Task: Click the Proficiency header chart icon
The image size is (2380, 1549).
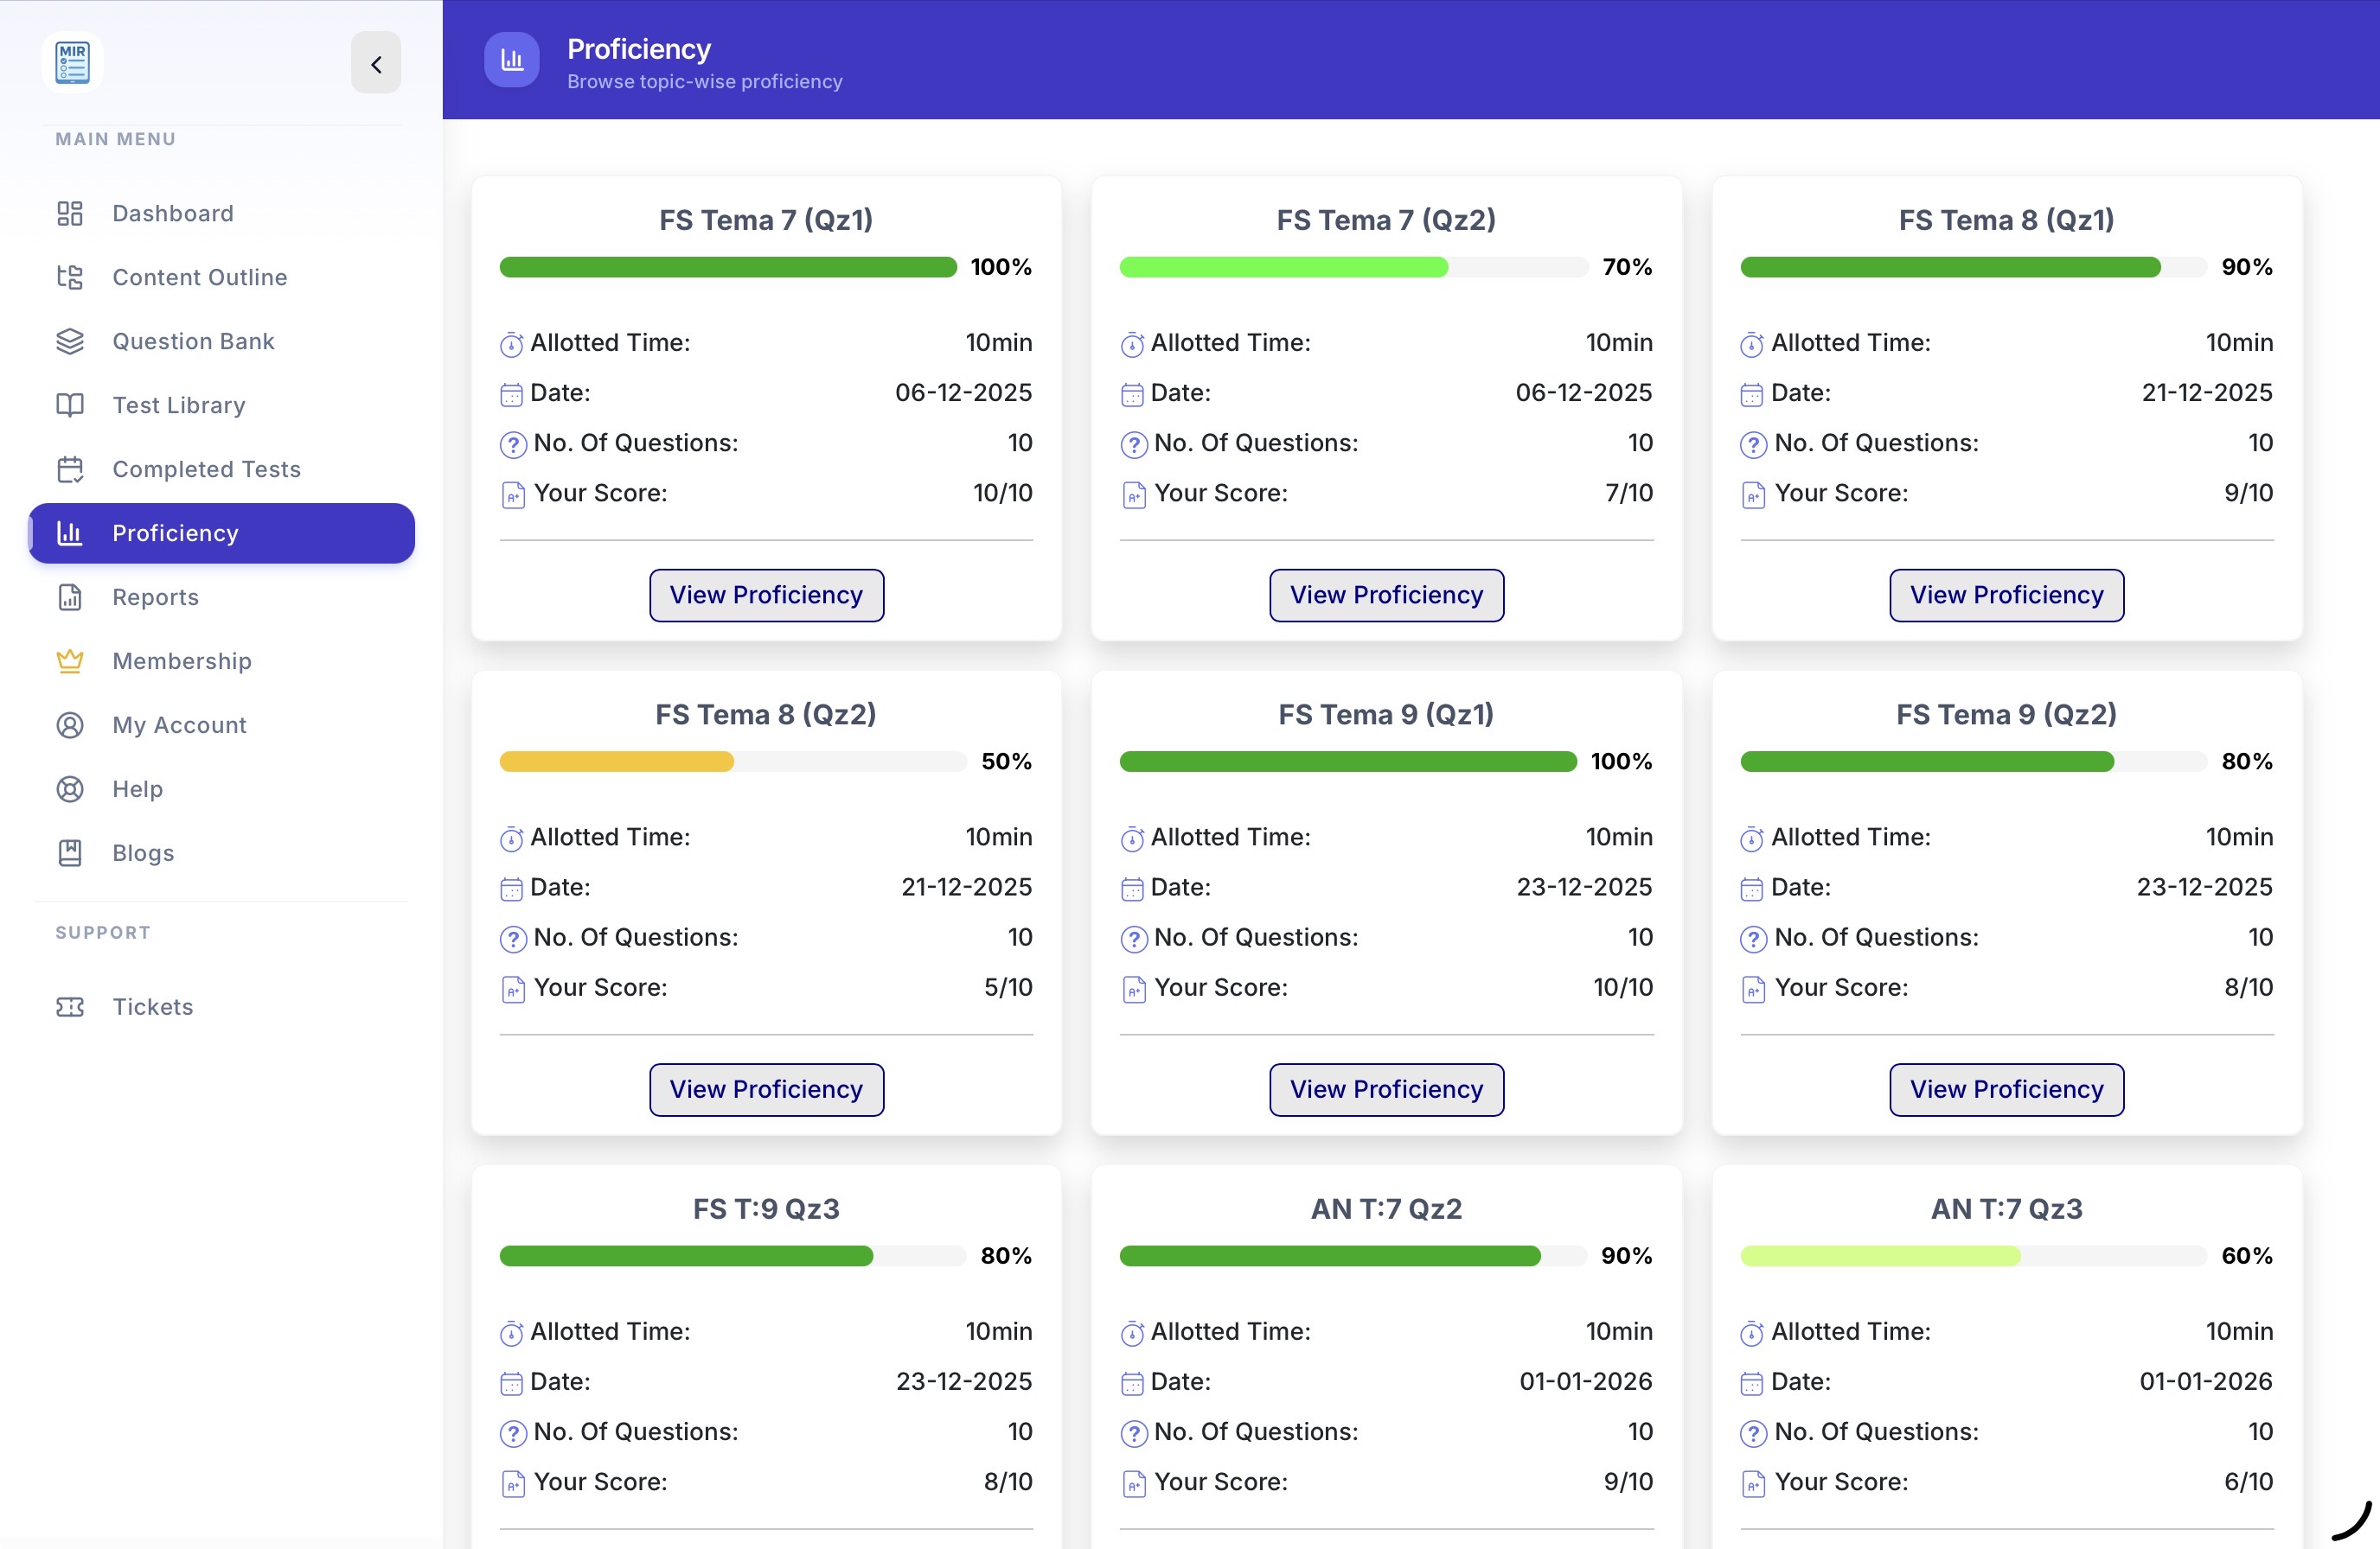Action: 512,60
